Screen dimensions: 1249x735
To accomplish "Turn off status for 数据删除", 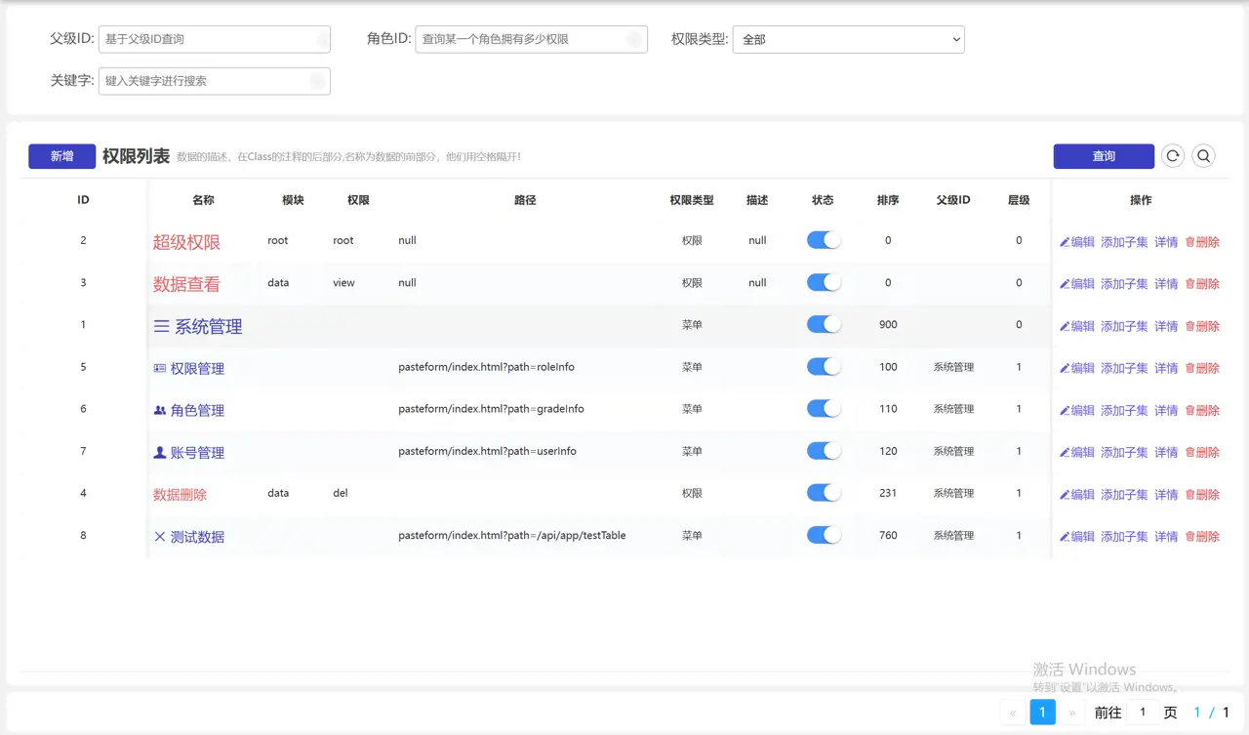I will tap(824, 493).
